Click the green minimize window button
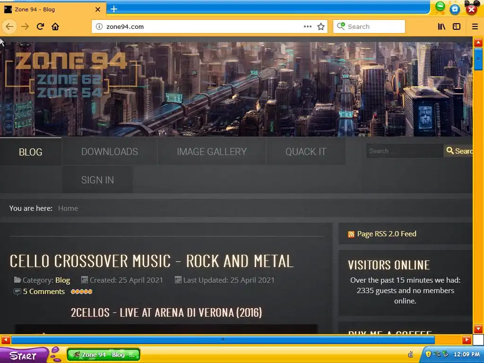The height and width of the screenshot is (363, 484). pos(440,6)
